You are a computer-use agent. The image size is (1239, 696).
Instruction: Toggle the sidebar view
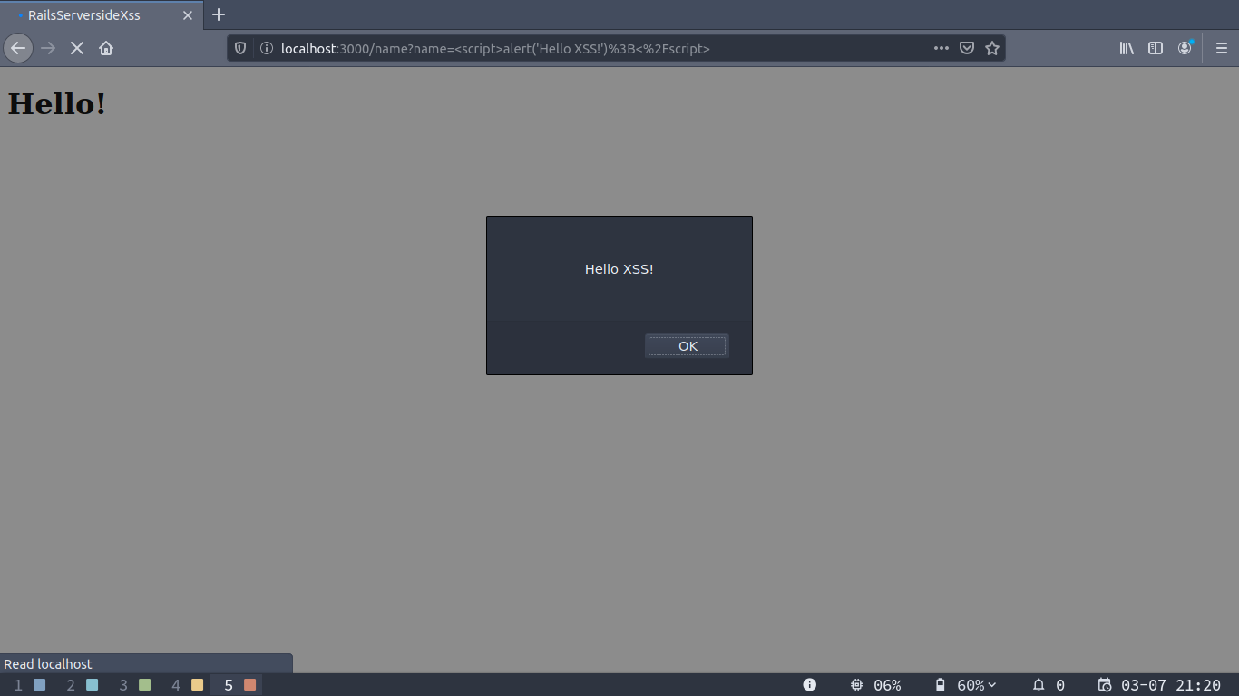click(x=1156, y=48)
